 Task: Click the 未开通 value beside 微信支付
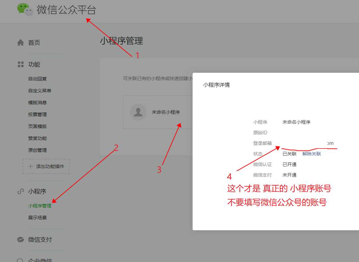coord(290,175)
